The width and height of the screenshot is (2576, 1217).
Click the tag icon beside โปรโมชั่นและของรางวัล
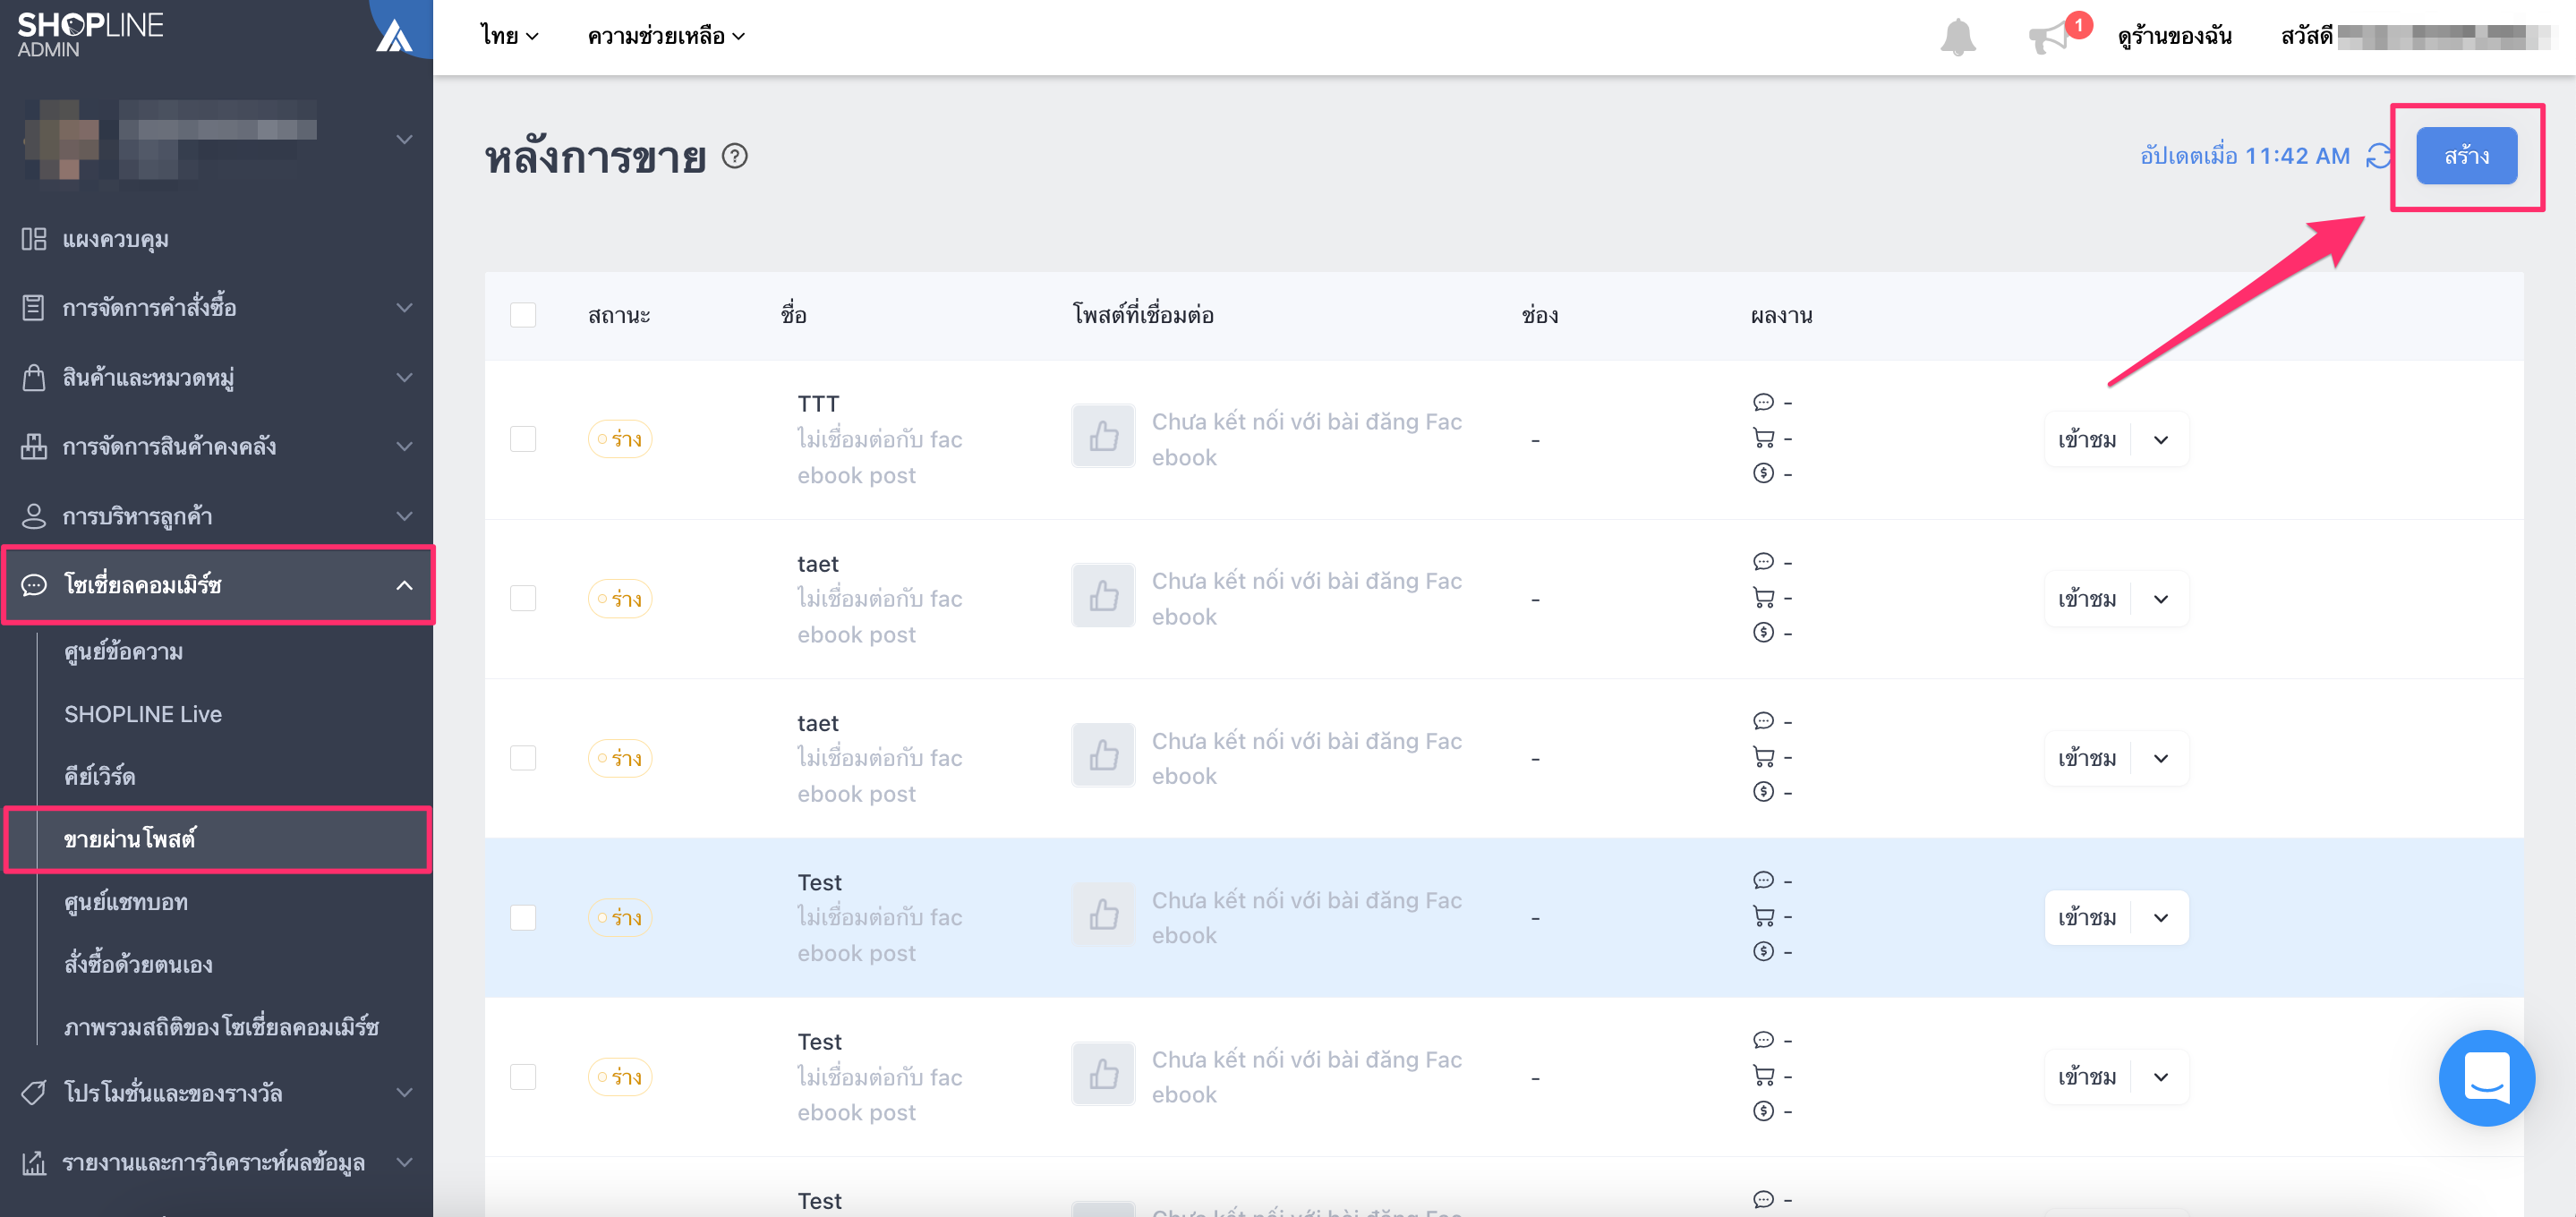(34, 1092)
